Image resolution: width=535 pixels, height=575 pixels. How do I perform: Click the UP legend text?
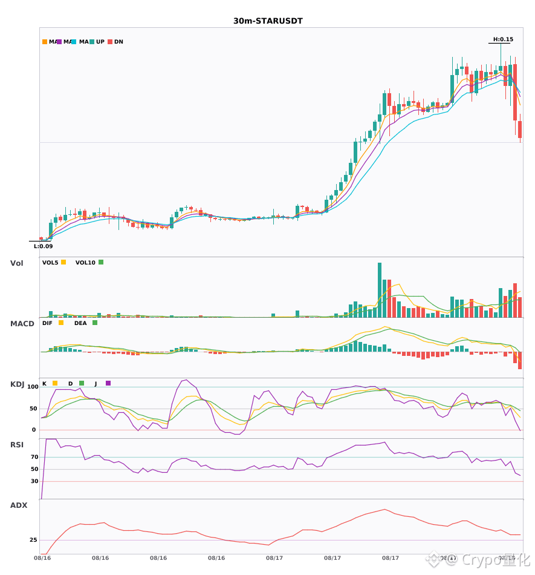(100, 42)
